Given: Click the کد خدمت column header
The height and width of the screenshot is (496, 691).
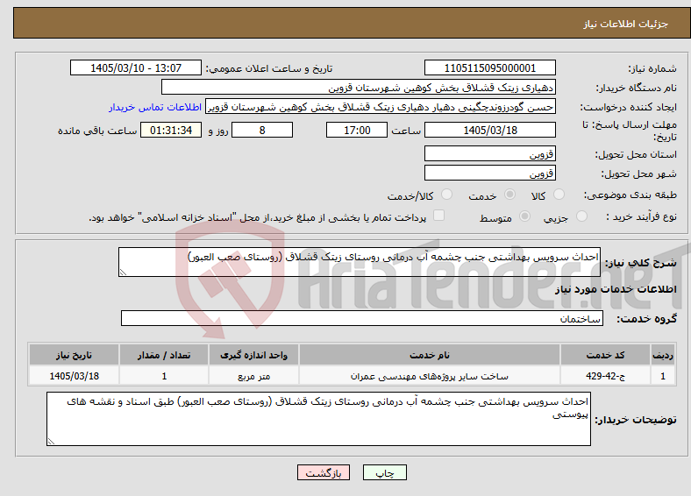Looking at the screenshot, I should click(x=606, y=355).
